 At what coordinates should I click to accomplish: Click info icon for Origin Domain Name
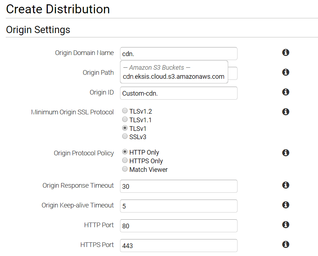click(x=286, y=52)
